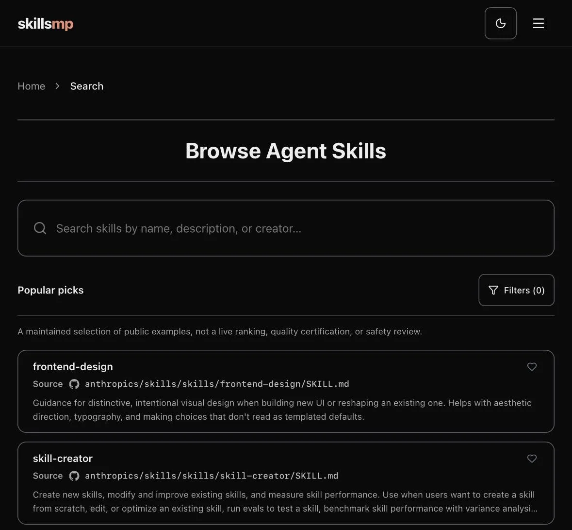Click the magnifying glass search icon
572x530 pixels.
[40, 228]
